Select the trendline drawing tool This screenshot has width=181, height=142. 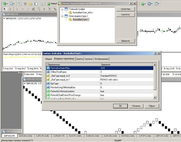point(28,9)
